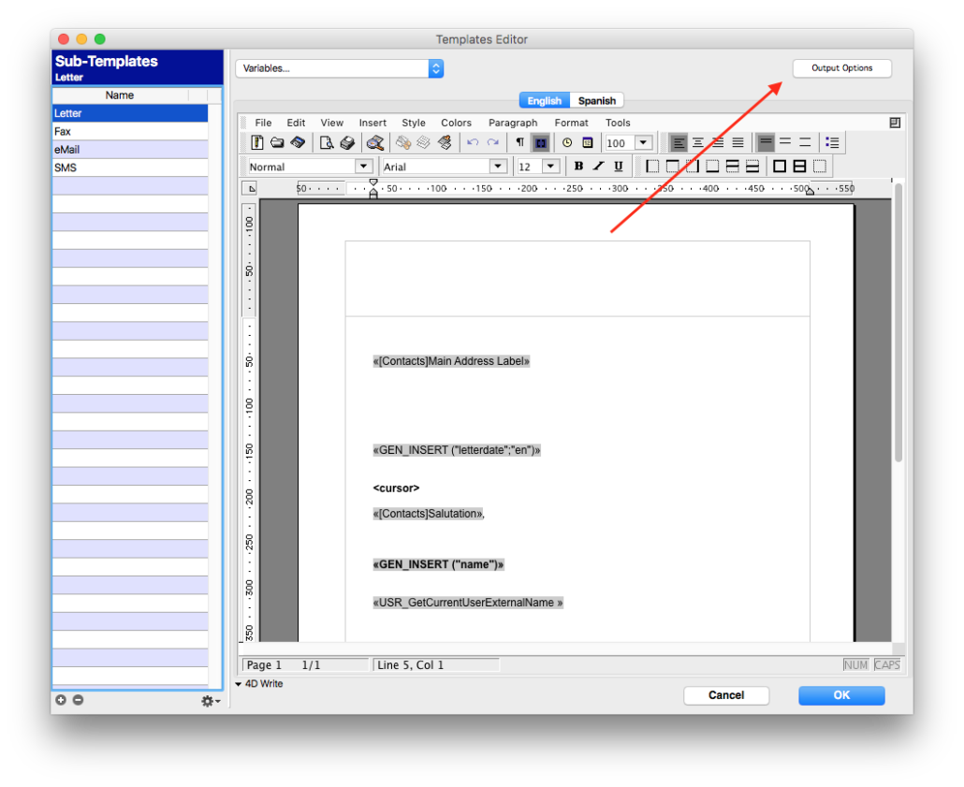Click the Output Options button

point(841,68)
